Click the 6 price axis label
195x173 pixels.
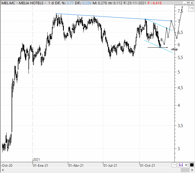tap(179, 45)
